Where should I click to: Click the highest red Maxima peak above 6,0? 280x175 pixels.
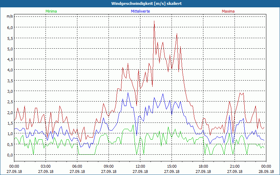[154, 21]
